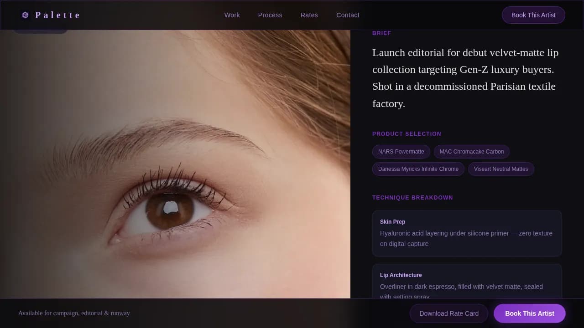Open the Contact page
Viewport: 584px width, 328px height.
pyautogui.click(x=348, y=15)
